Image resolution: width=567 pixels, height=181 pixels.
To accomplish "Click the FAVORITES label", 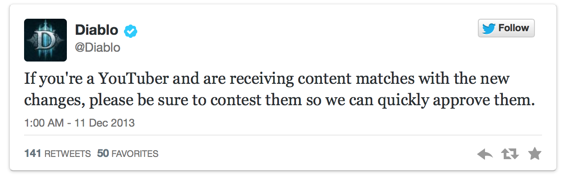I will pos(135,154).
